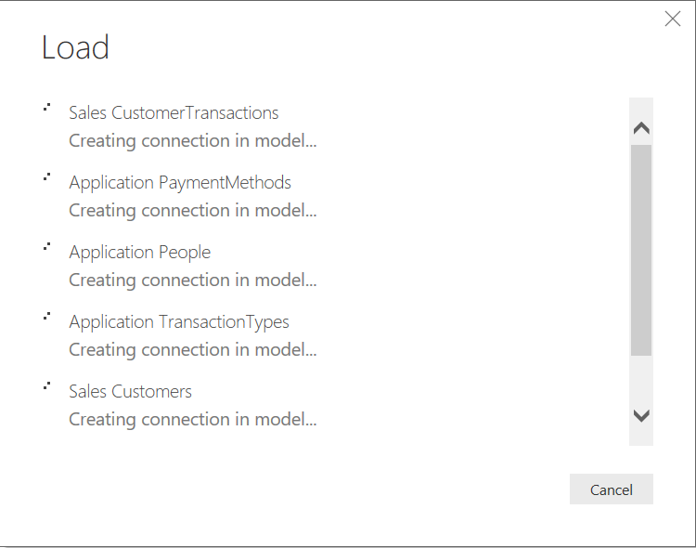
Task: Close the Load dialog with X
Action: click(x=673, y=20)
